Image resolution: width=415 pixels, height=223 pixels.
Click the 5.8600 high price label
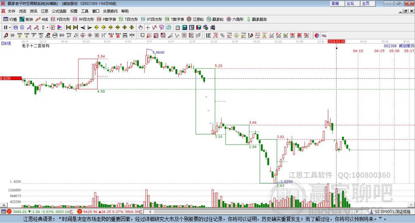158,52
